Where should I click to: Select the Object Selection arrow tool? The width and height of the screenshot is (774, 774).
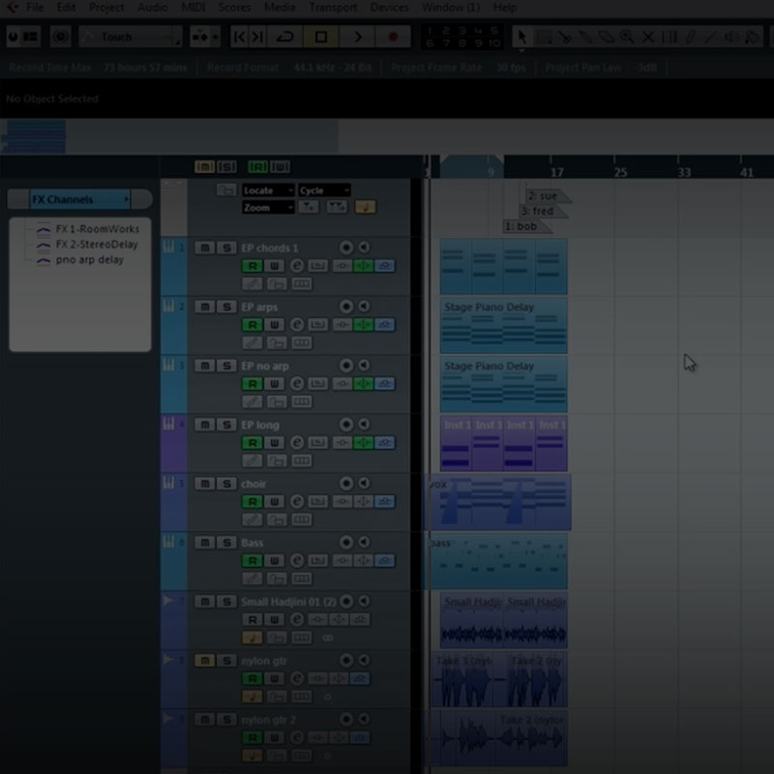[x=521, y=37]
